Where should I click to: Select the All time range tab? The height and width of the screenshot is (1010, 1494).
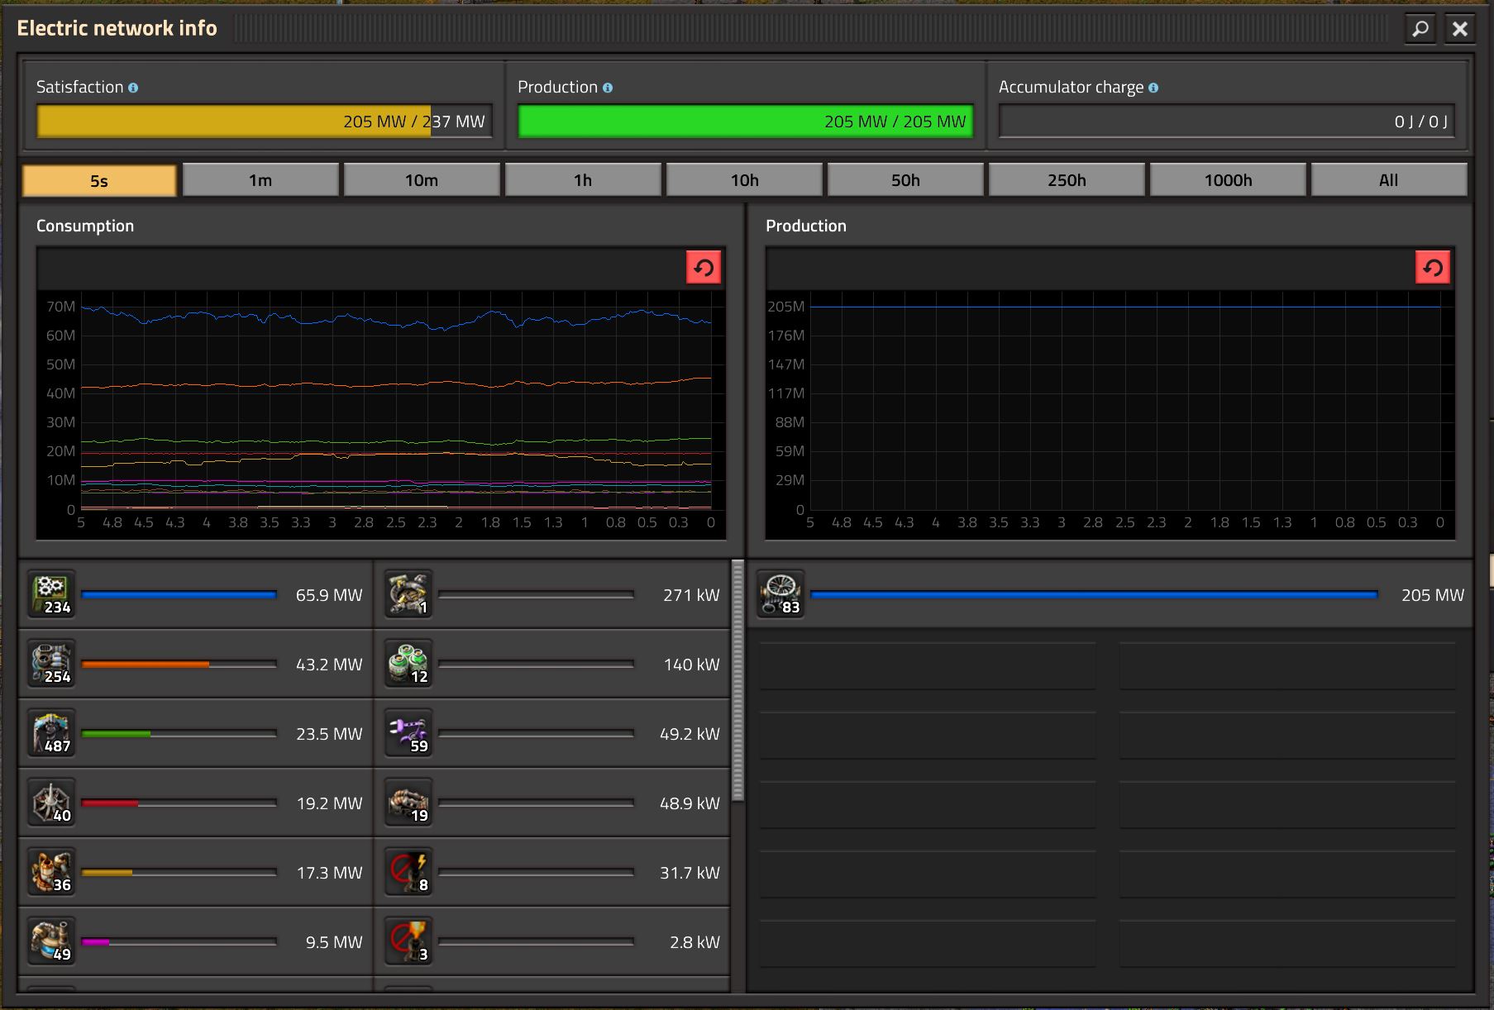[1389, 180]
